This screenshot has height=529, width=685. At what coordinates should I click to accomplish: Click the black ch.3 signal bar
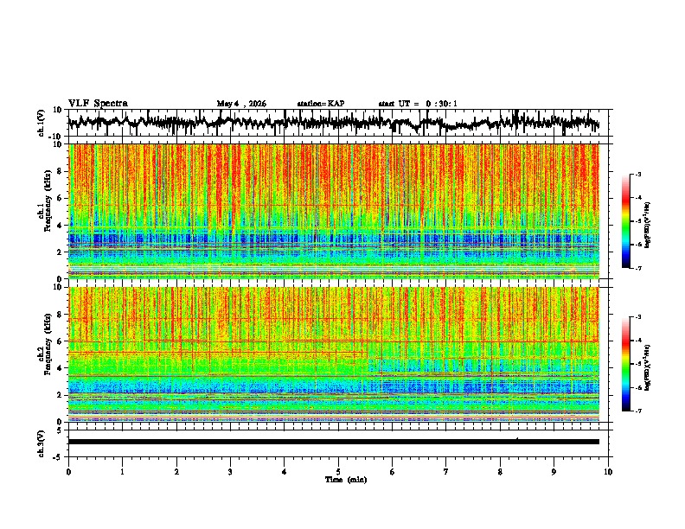334,442
